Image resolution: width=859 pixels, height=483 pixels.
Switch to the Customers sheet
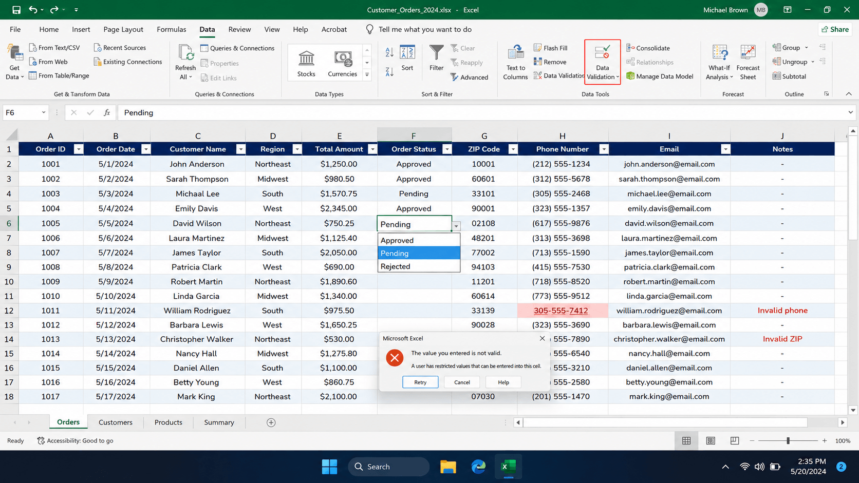click(x=116, y=422)
